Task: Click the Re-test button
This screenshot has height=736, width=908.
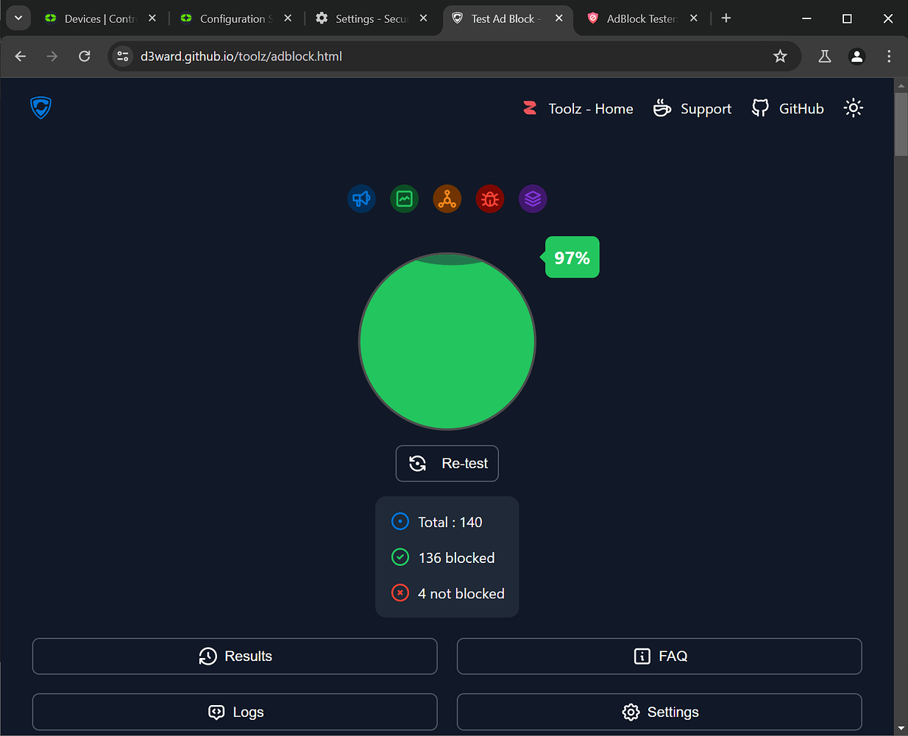Action: [x=447, y=463]
